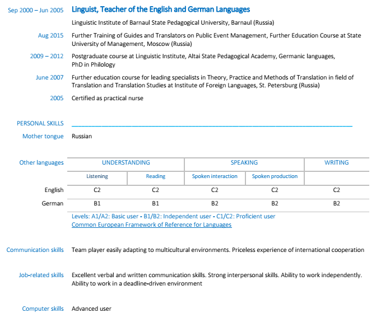Click the Computer skills label
The image size is (376, 318).
click(43, 308)
